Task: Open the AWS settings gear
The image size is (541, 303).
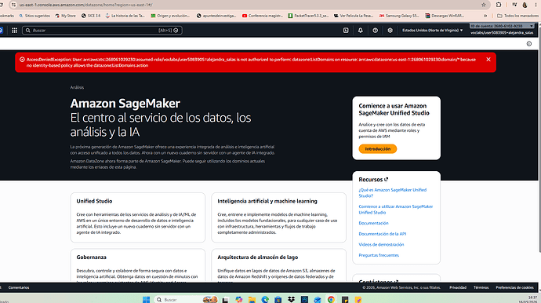Action: [390, 31]
